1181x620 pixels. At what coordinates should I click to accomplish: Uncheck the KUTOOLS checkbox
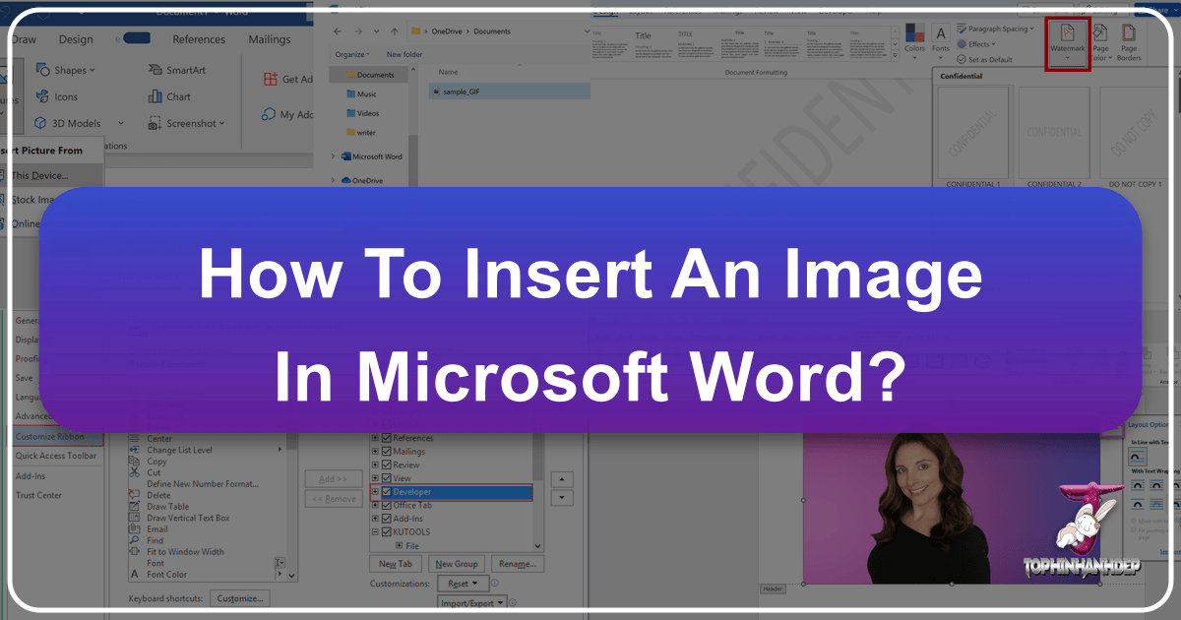[x=387, y=531]
